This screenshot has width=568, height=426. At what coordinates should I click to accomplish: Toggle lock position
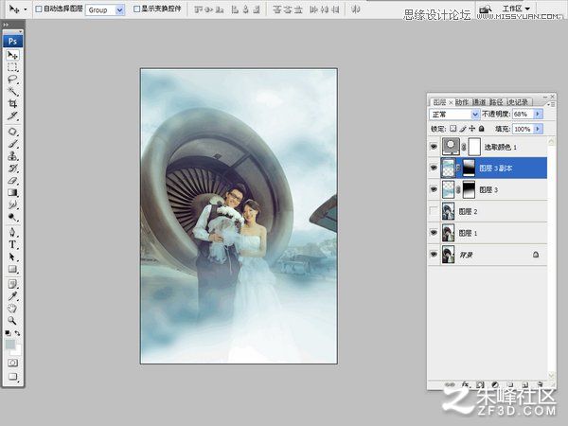[x=472, y=129]
